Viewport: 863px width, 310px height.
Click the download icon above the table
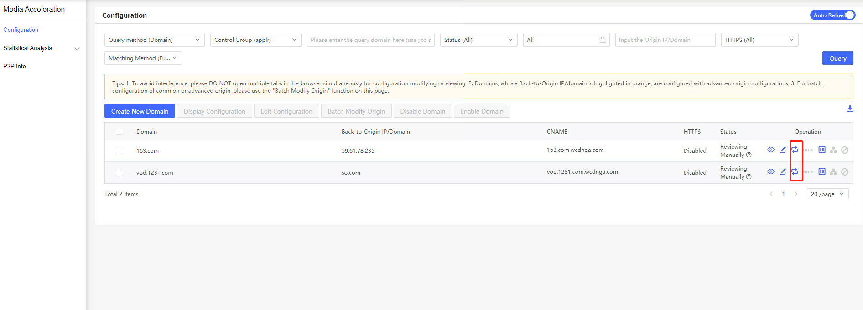pos(850,109)
